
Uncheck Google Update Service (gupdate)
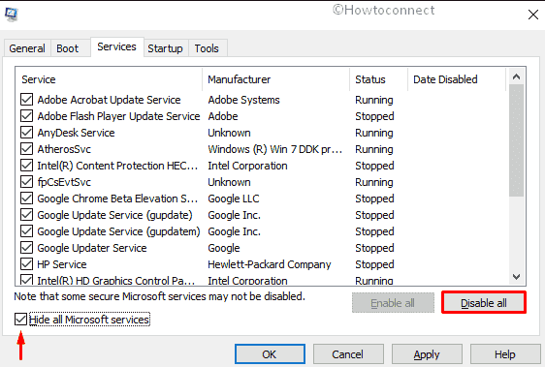[x=27, y=215]
